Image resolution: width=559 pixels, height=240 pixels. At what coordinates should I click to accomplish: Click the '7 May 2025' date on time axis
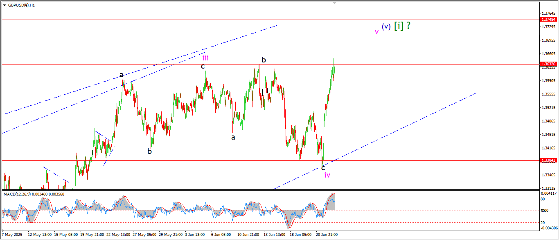(13, 235)
